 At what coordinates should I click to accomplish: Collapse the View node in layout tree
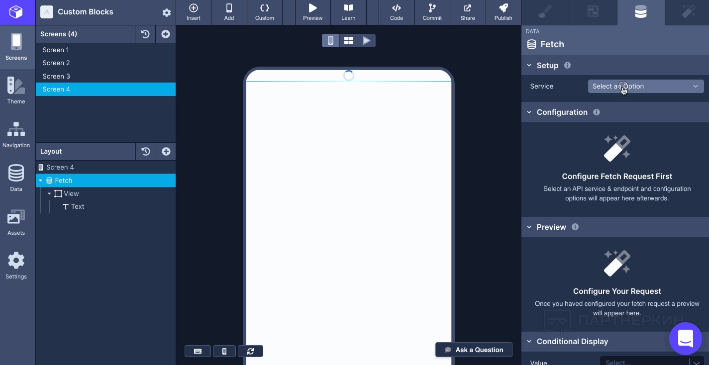(49, 193)
